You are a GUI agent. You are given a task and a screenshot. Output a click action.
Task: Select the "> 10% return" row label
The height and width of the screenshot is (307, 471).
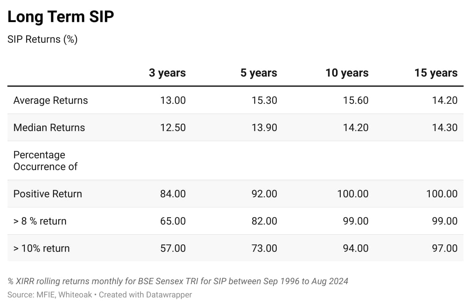point(41,248)
